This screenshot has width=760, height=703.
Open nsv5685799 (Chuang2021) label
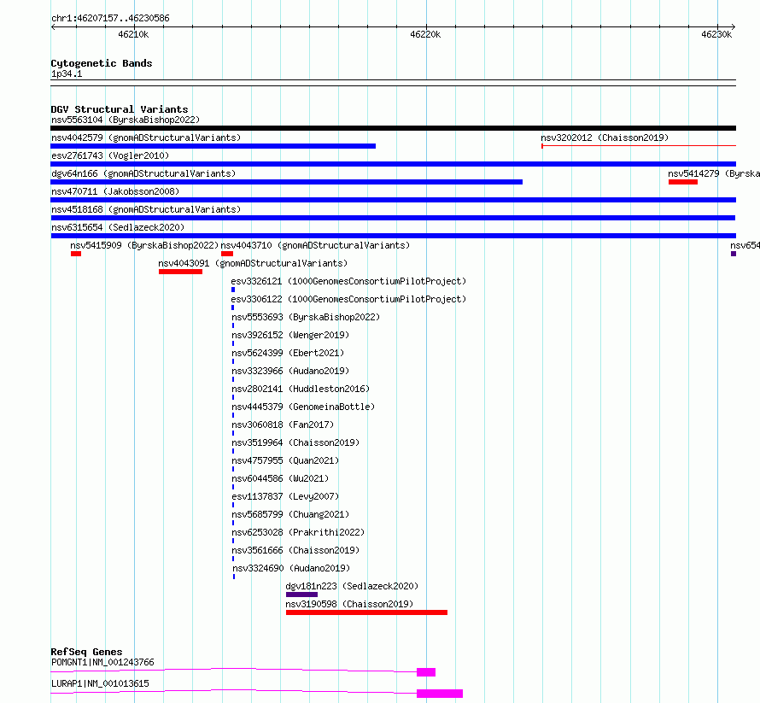click(x=290, y=514)
